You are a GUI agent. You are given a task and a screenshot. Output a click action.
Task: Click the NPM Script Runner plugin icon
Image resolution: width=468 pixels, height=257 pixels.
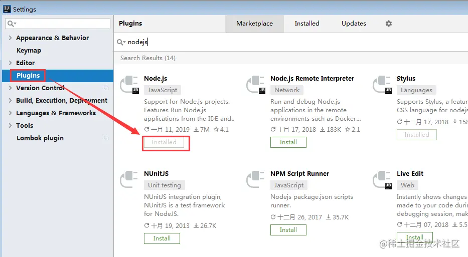(x=255, y=179)
